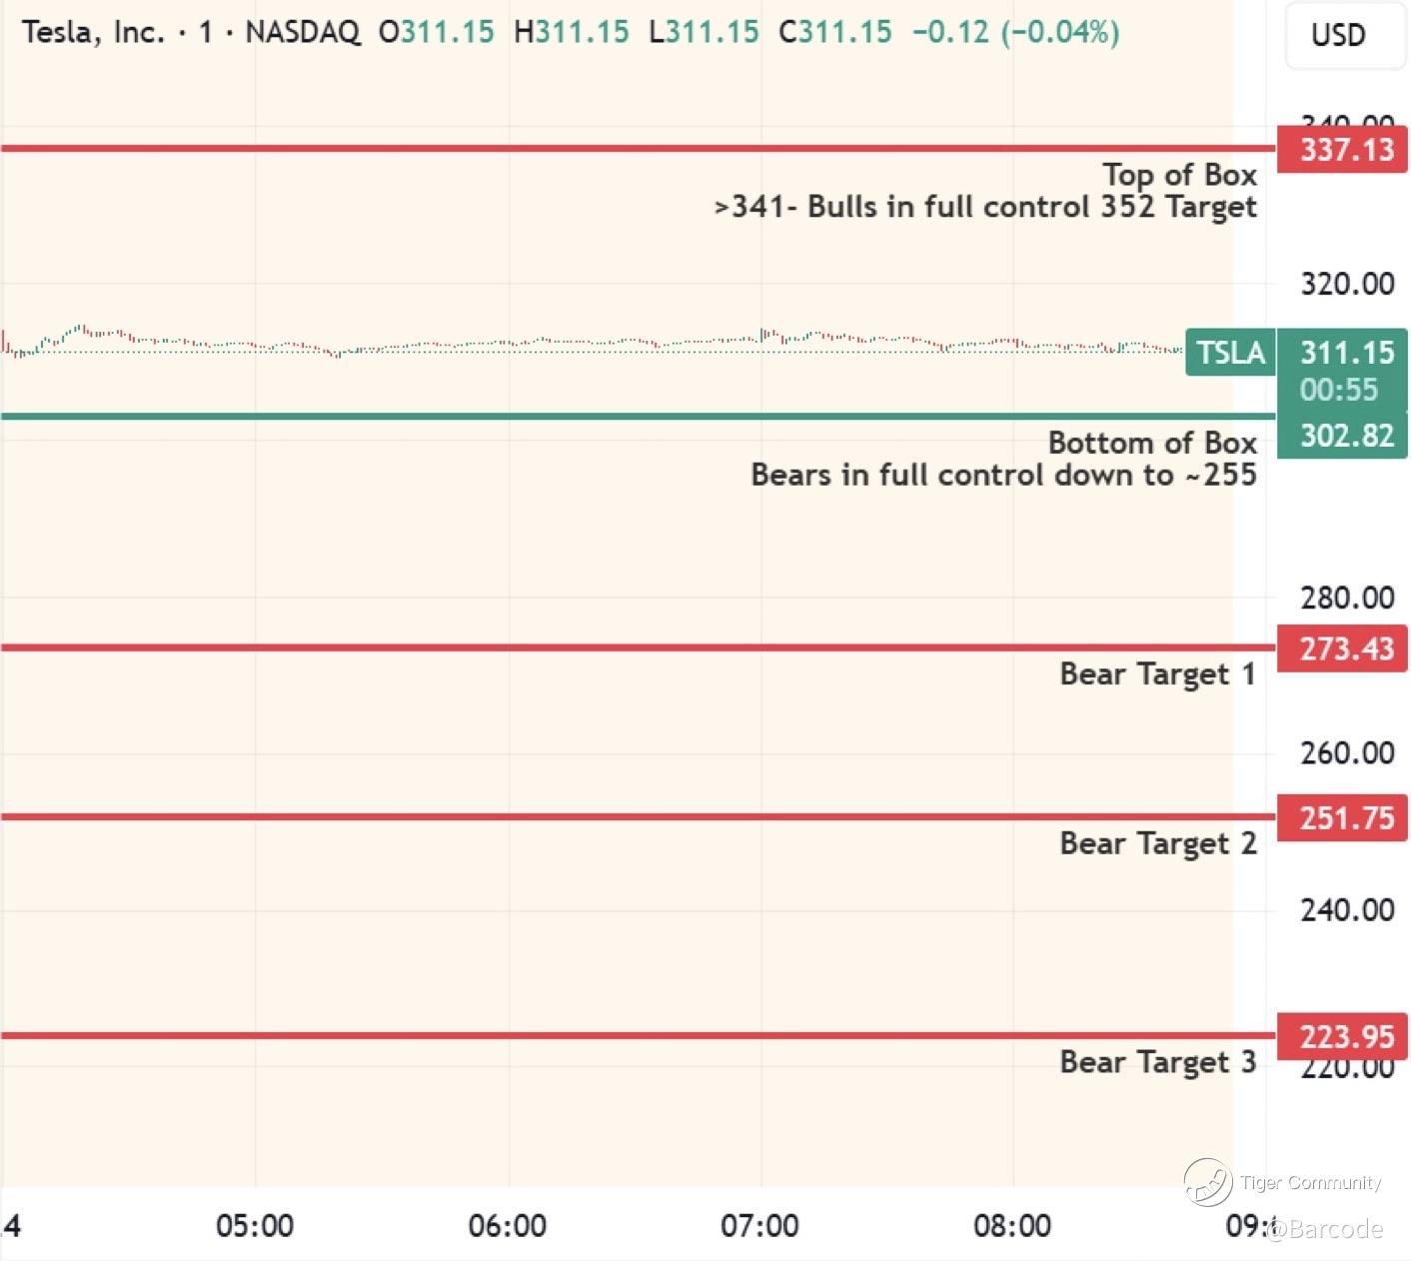This screenshot has width=1411, height=1261.
Task: Select the 223.95 price label
Action: (1342, 1036)
